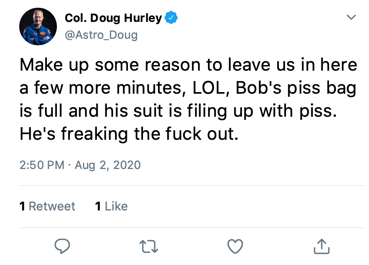This screenshot has width=369, height=265.
Task: Retweet using the circular arrows icon
Action: (148, 247)
